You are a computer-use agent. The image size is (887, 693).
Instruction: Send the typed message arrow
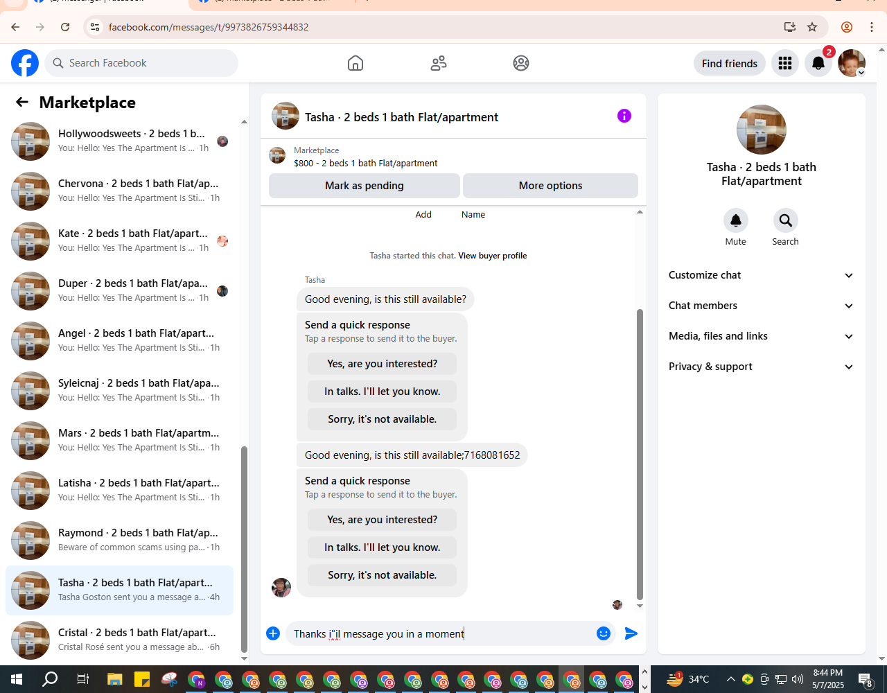pyautogui.click(x=631, y=633)
